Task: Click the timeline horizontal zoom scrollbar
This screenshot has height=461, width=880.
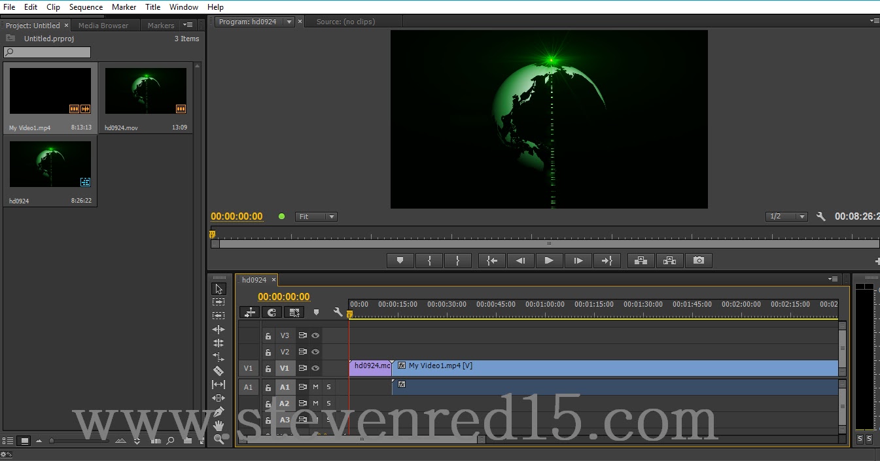Action: pos(361,439)
